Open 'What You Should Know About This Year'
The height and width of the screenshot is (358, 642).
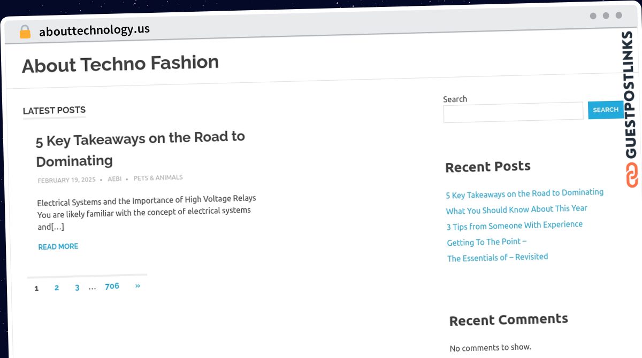click(516, 209)
